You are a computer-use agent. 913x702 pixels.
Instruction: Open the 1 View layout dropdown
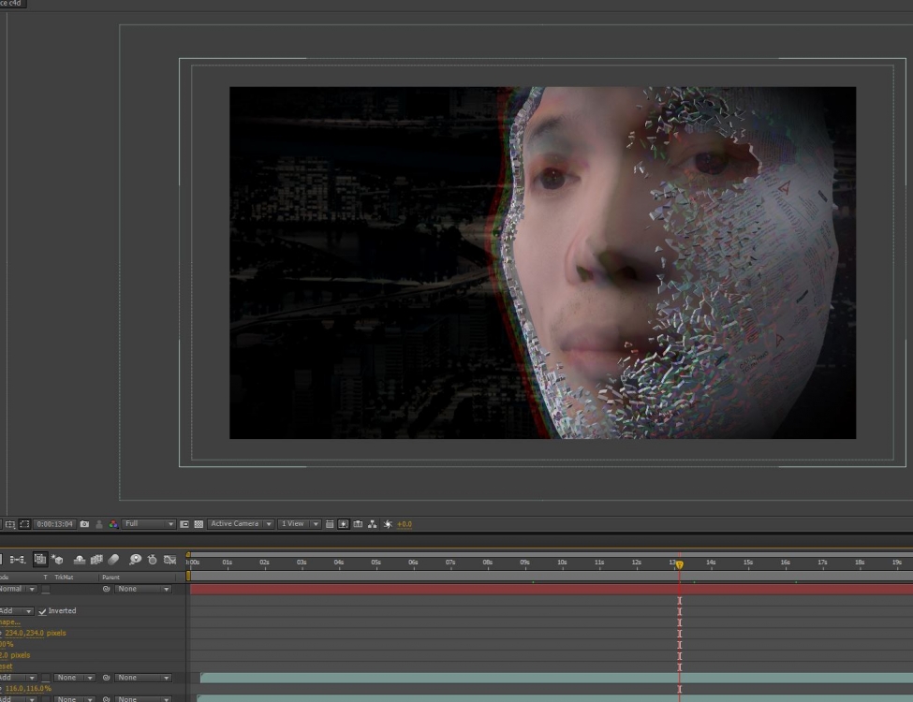tap(300, 524)
